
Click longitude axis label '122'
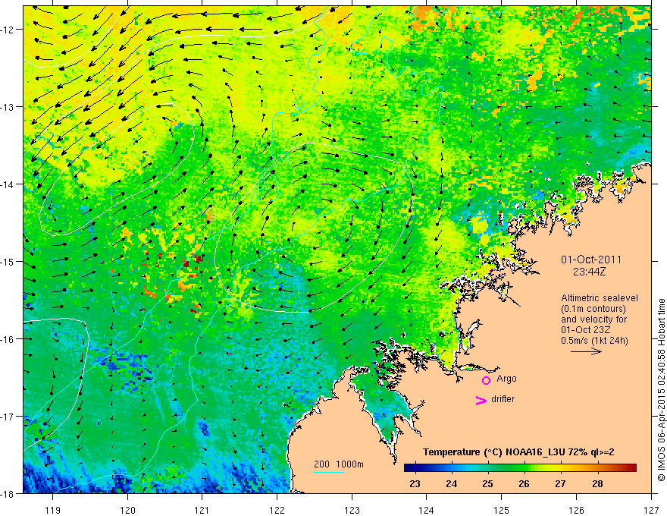tap(277, 510)
